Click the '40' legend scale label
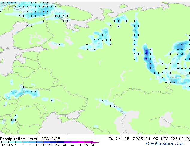The image size is (190, 146). click(x=79, y=145)
